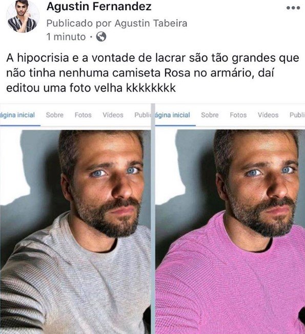Image resolution: width=305 pixels, height=334 pixels.
Task: Select Fotos tab in left screenshot
Action: [x=83, y=115]
